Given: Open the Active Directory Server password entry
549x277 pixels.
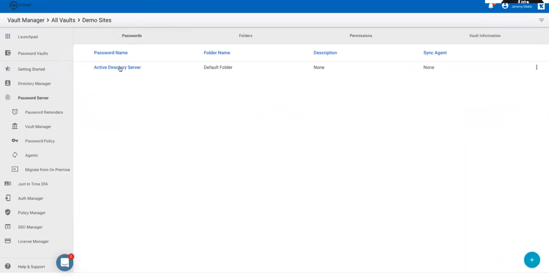Looking at the screenshot, I should coord(117,67).
